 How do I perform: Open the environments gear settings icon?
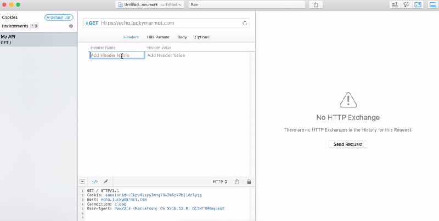(x=71, y=26)
